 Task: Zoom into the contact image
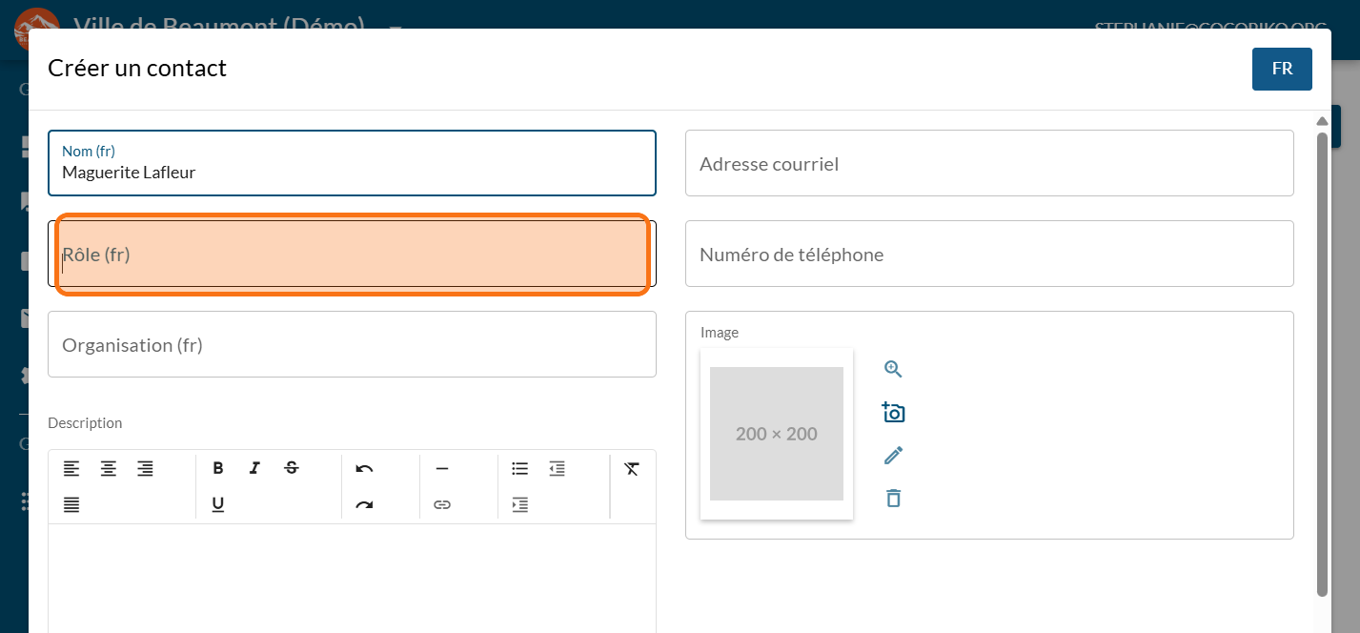point(893,370)
